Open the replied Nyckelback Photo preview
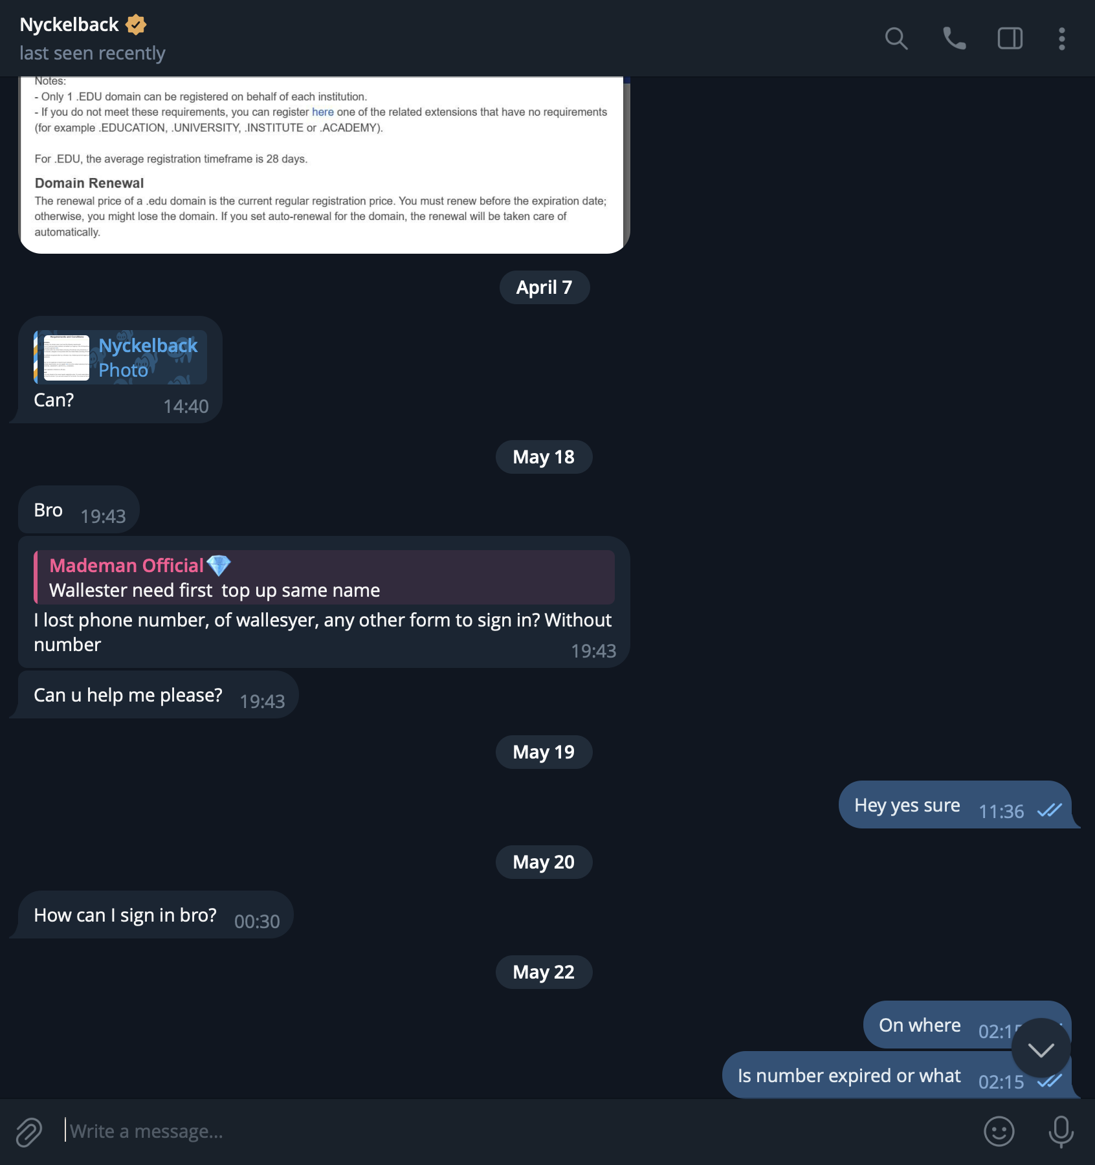Screen dimensions: 1095x1165 tap(120, 357)
